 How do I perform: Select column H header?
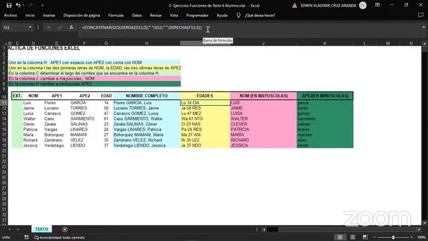click(x=146, y=43)
